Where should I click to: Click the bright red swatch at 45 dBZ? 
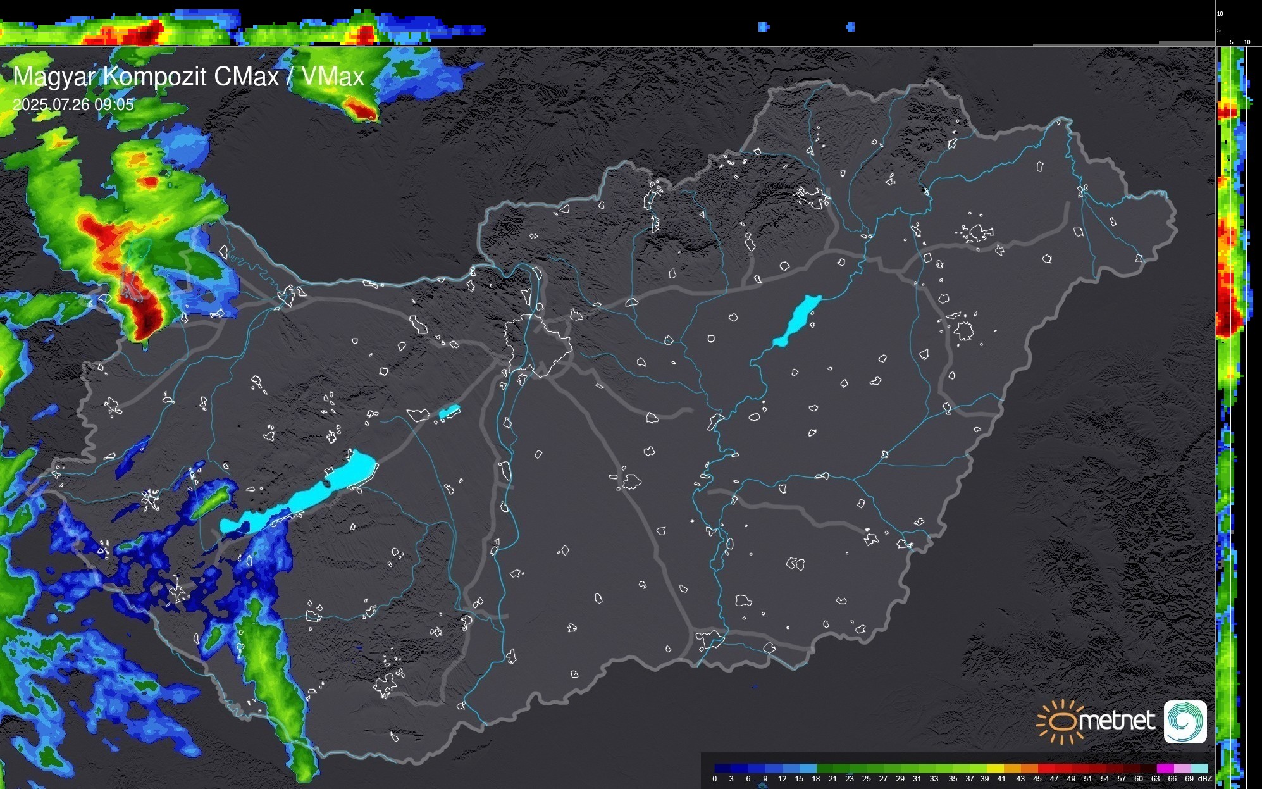[x=1045, y=768]
